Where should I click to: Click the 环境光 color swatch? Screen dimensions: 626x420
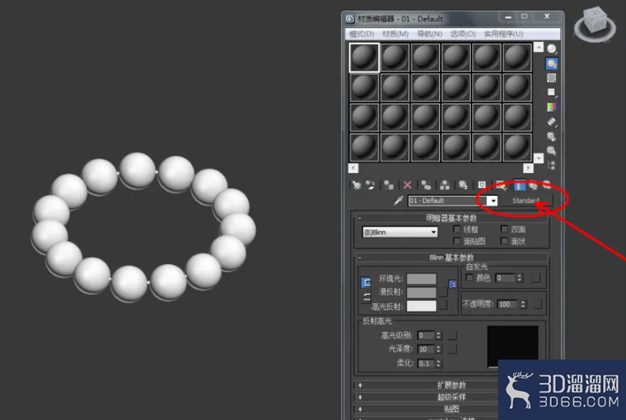421,279
